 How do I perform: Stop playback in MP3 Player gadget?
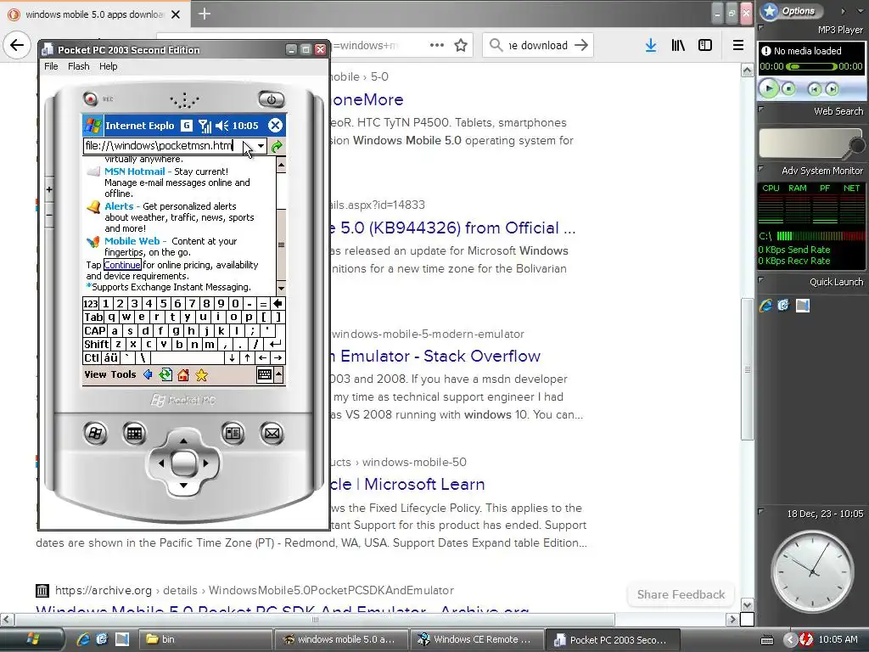[x=788, y=88]
